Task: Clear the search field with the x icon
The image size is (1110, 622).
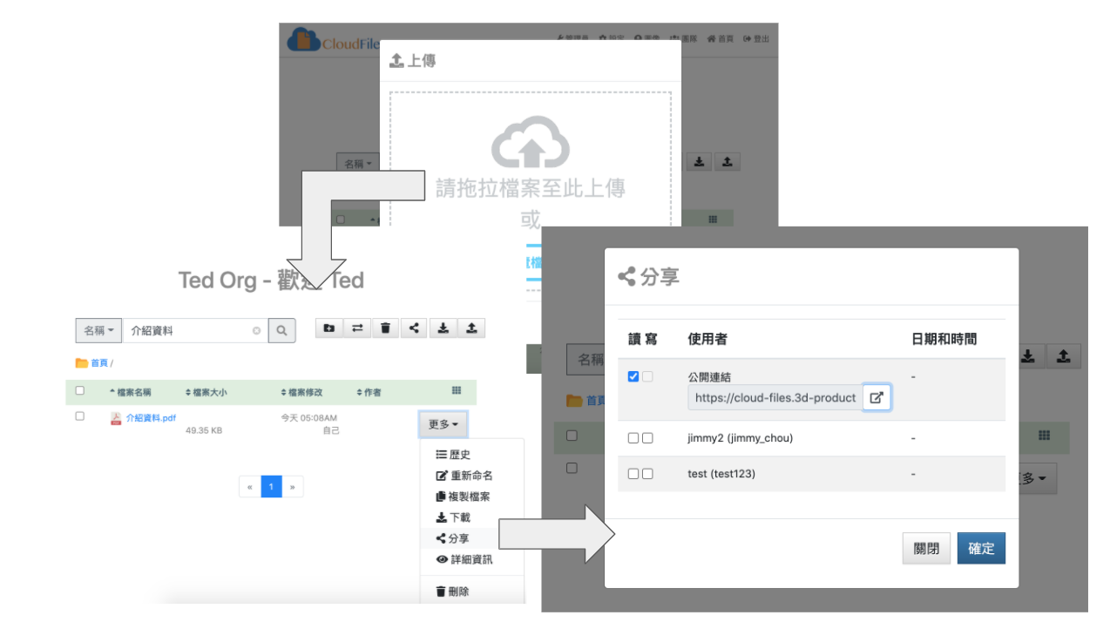Action: click(x=256, y=331)
